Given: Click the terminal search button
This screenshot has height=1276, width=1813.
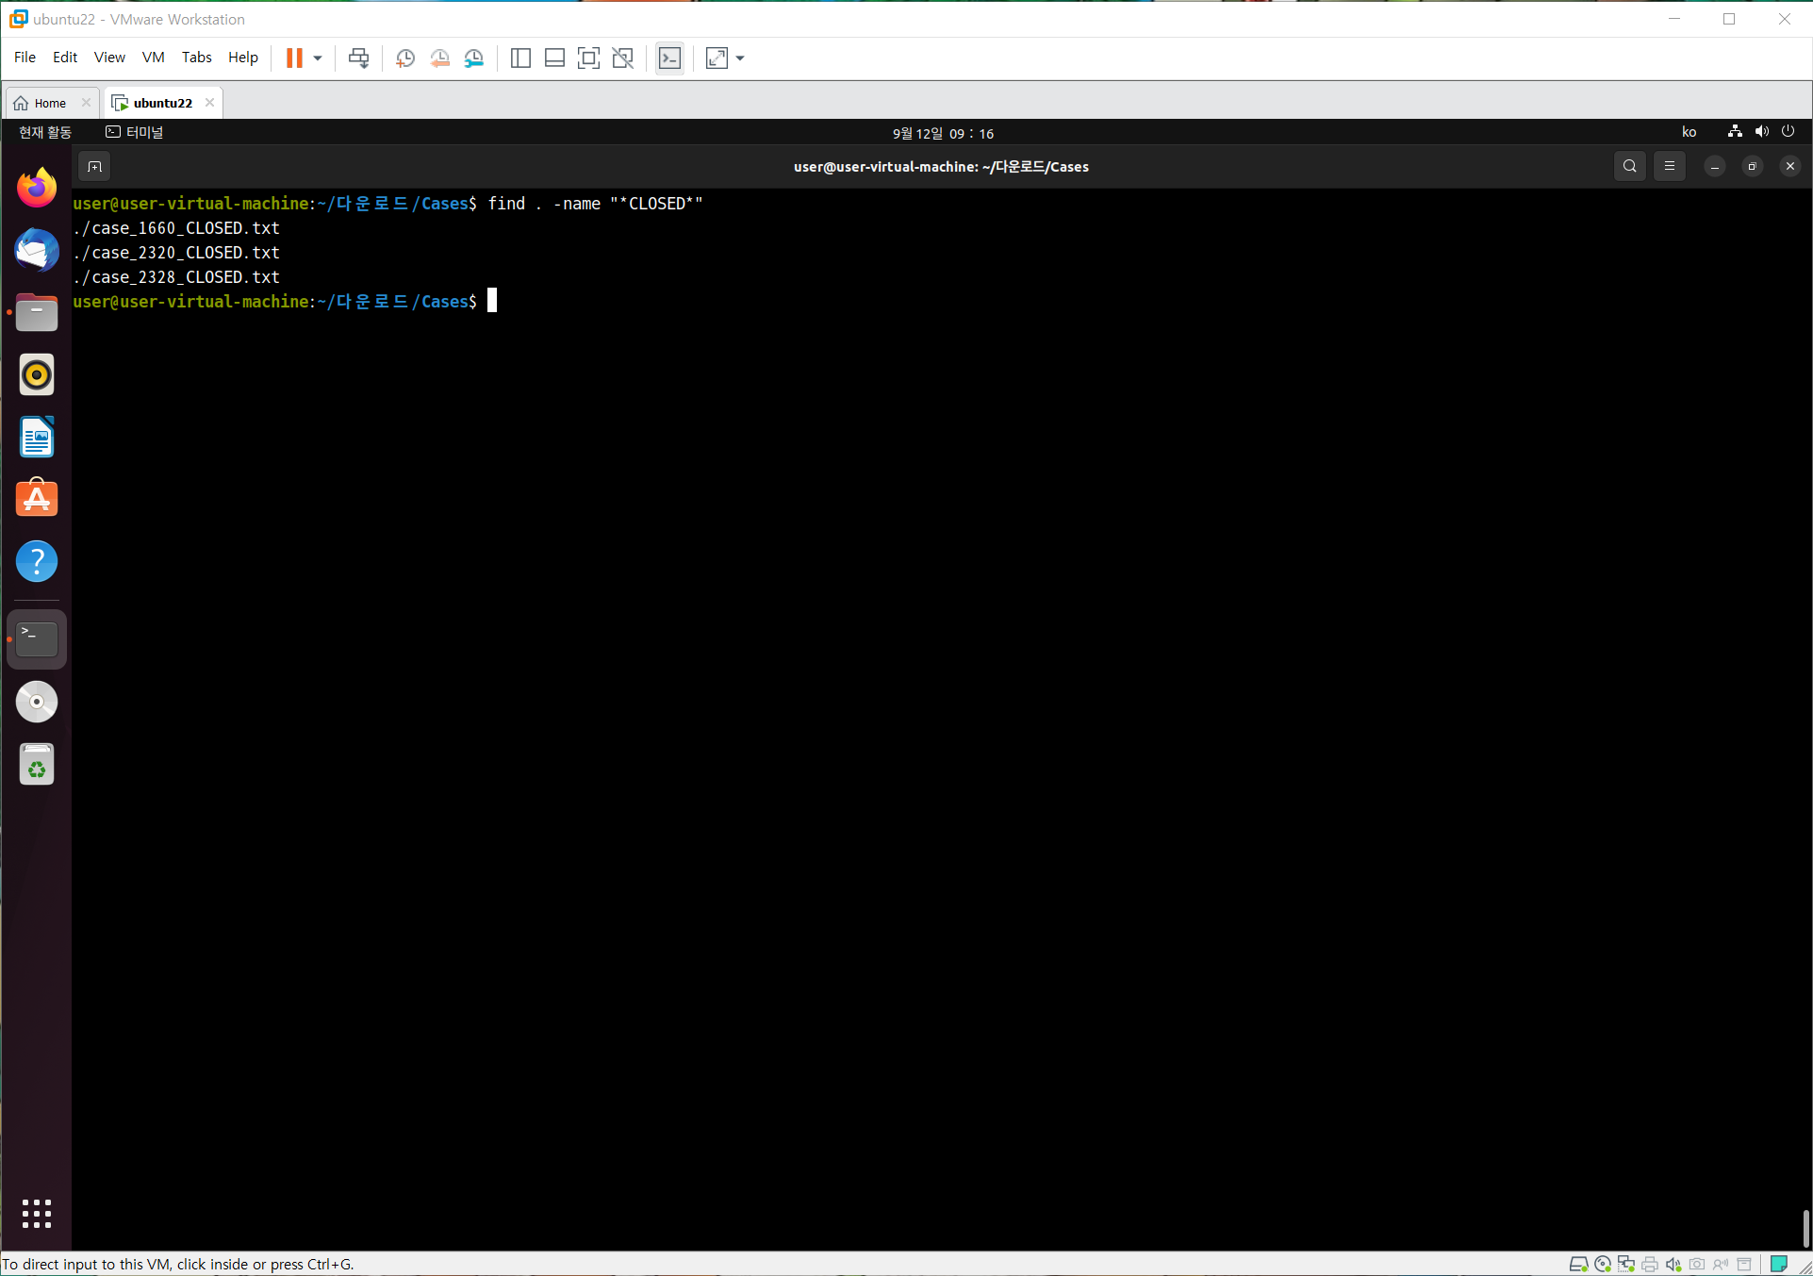Looking at the screenshot, I should [1629, 166].
